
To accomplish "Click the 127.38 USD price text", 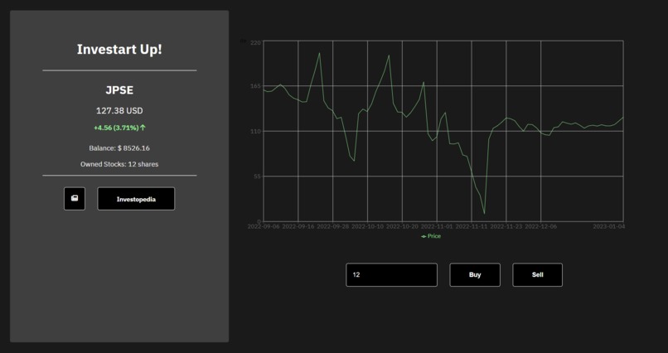I will pyautogui.click(x=119, y=111).
